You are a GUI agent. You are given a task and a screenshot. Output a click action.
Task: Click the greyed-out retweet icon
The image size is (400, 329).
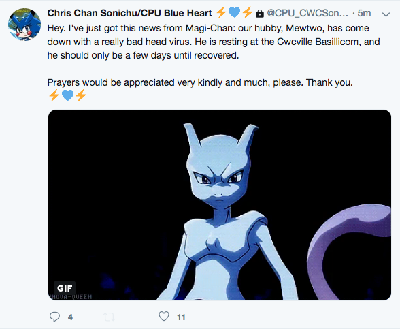pyautogui.click(x=109, y=317)
